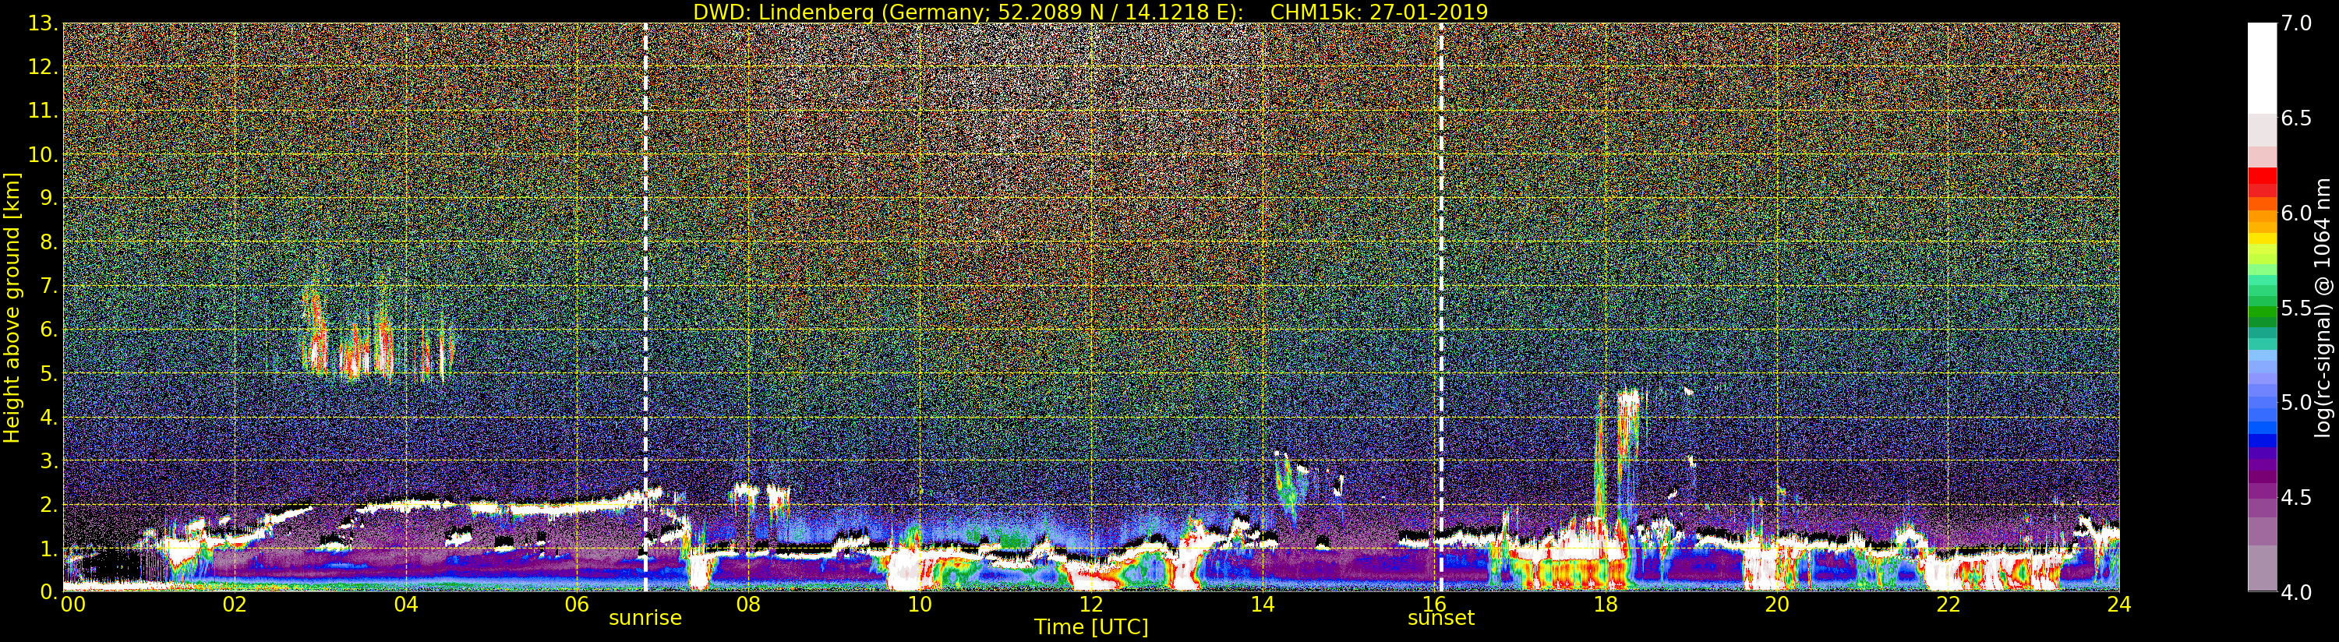Click the 'Time [UTC]' axis label
Image resolution: width=2339 pixels, height=642 pixels.
(1091, 627)
